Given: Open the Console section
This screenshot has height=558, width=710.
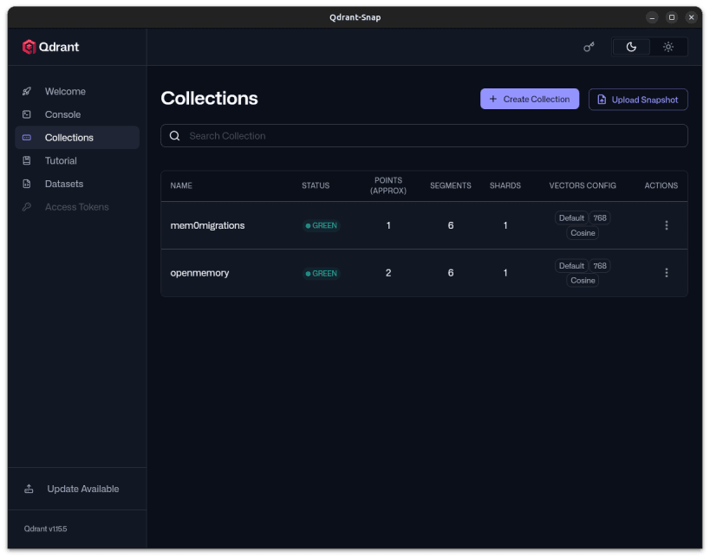Looking at the screenshot, I should click(77, 114).
